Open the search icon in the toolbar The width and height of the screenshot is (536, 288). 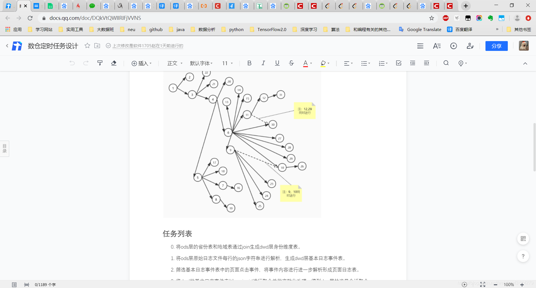[446, 63]
